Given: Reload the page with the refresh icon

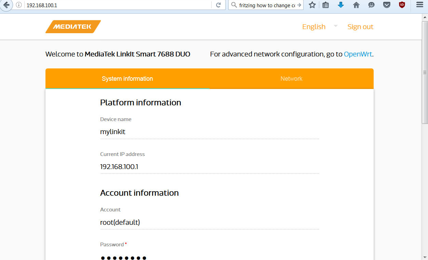Looking at the screenshot, I should click(x=218, y=5).
